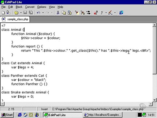Click the line 'class Cat extends Animal {'

point(23,63)
